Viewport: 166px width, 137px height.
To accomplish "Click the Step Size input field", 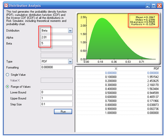I will click(57, 104).
